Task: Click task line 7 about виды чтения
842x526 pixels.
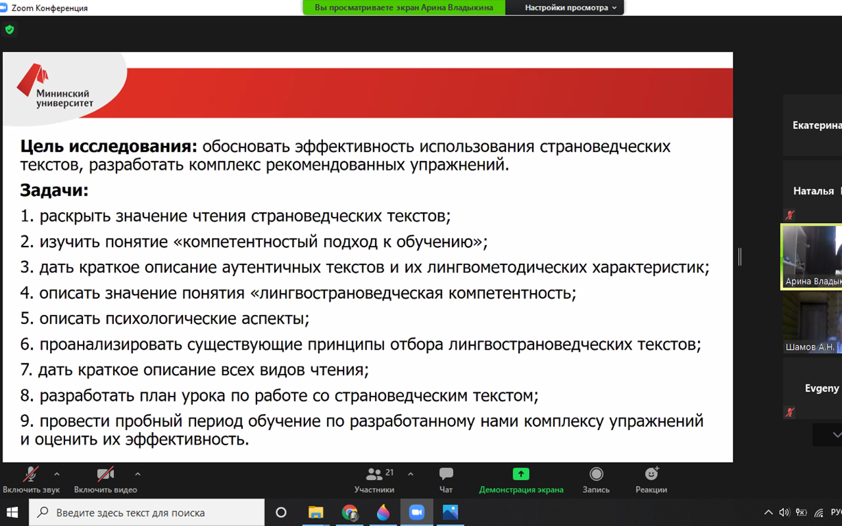Action: [x=194, y=370]
